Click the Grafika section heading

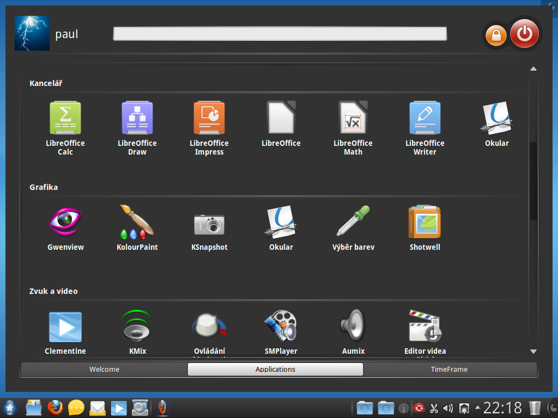click(44, 187)
